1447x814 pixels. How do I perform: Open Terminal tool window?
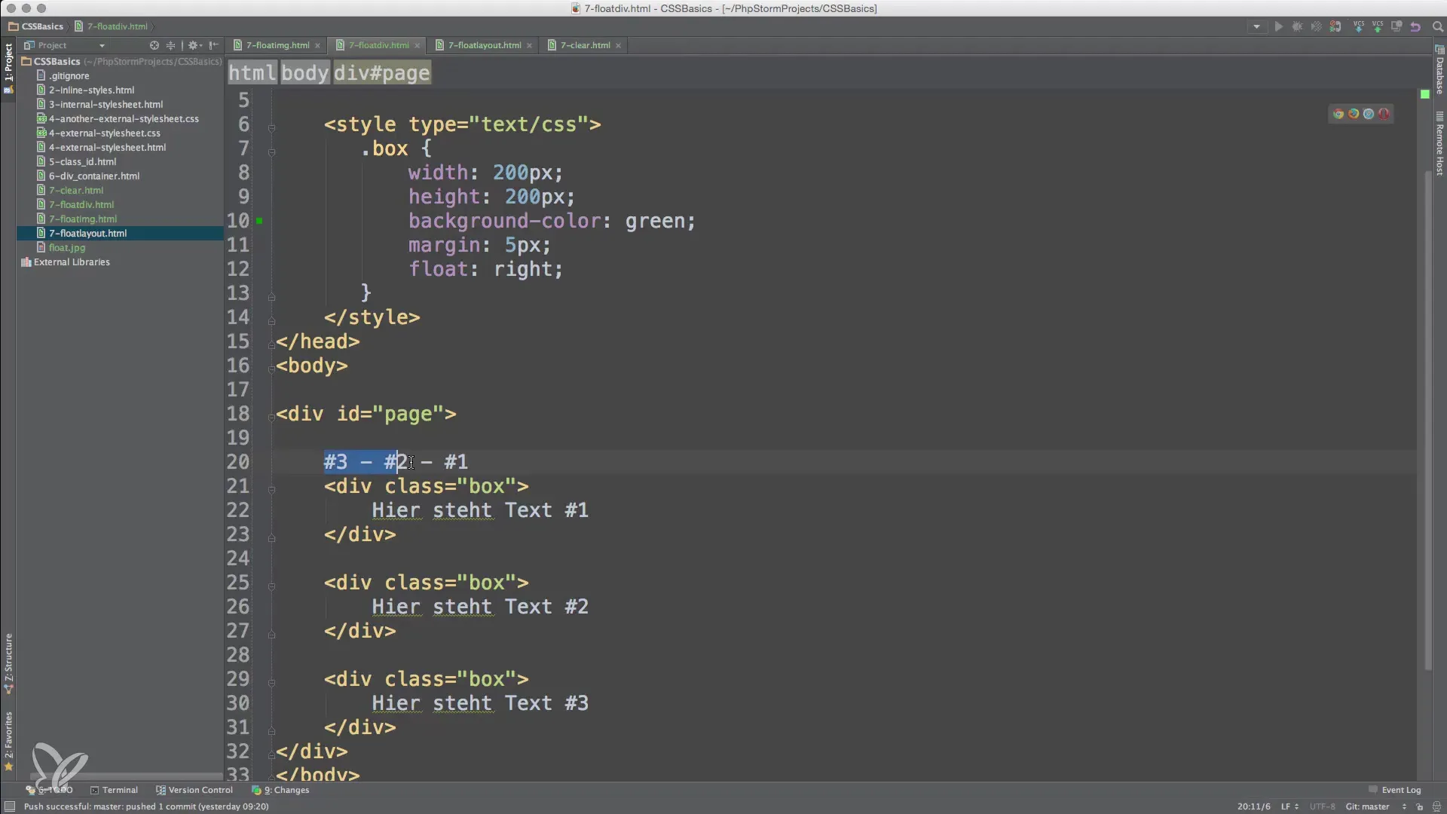click(114, 790)
